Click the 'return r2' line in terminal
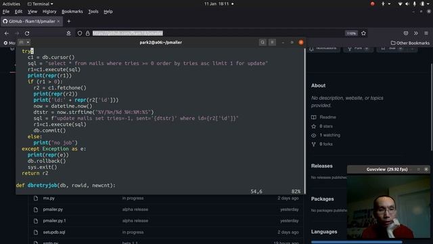Viewport: 433px width, 244px height. click(35, 174)
